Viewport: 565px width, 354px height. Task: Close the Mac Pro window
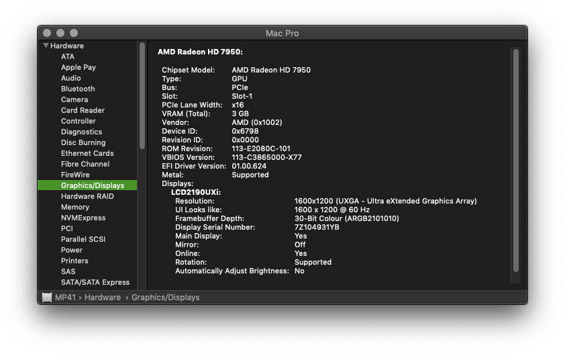[47, 33]
